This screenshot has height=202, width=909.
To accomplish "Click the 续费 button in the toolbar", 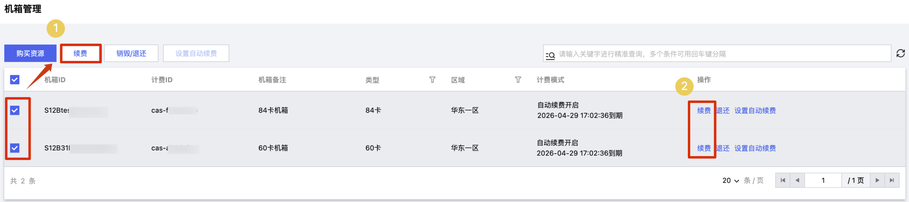I will 81,53.
